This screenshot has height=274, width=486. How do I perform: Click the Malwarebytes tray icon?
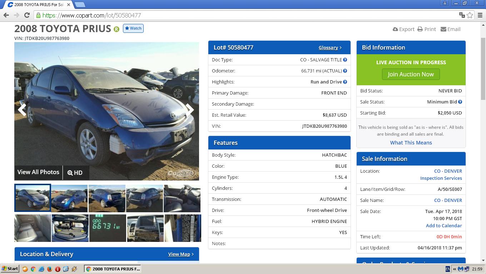(461, 269)
